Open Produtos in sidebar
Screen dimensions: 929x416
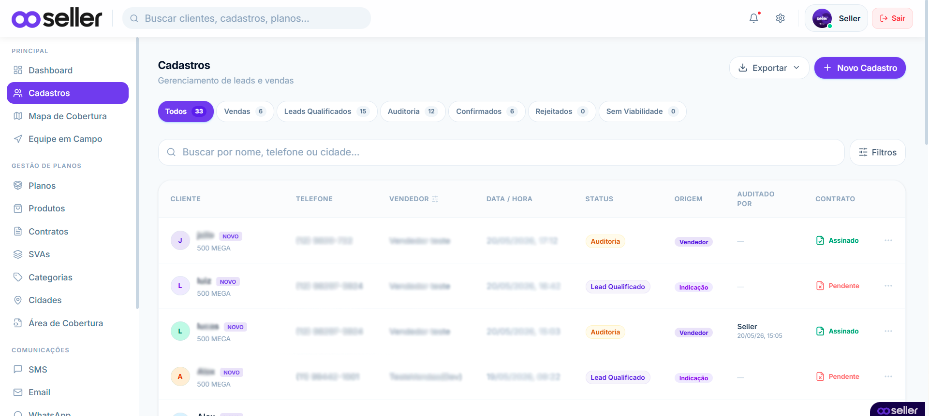tap(68, 208)
